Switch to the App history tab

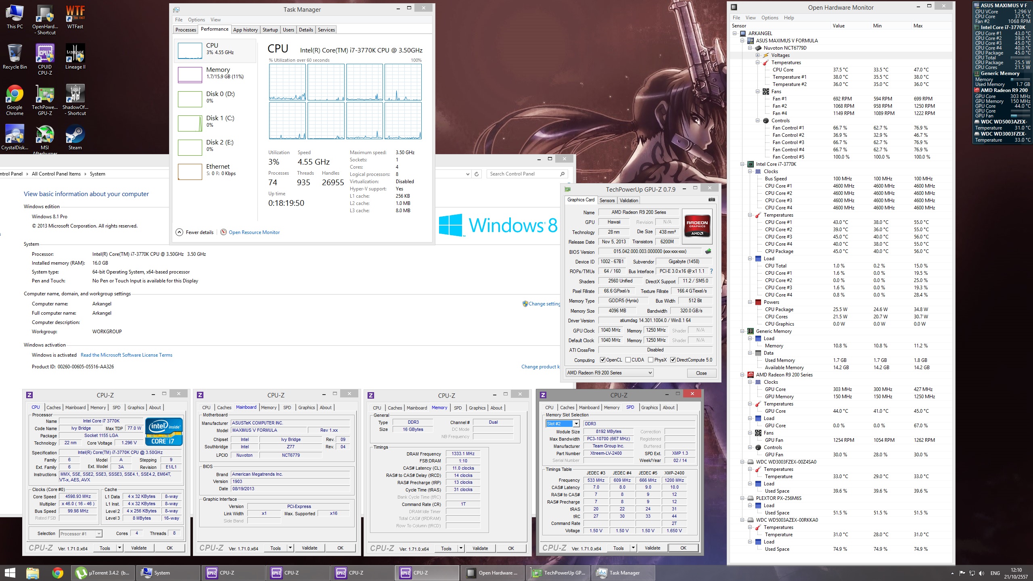click(245, 29)
